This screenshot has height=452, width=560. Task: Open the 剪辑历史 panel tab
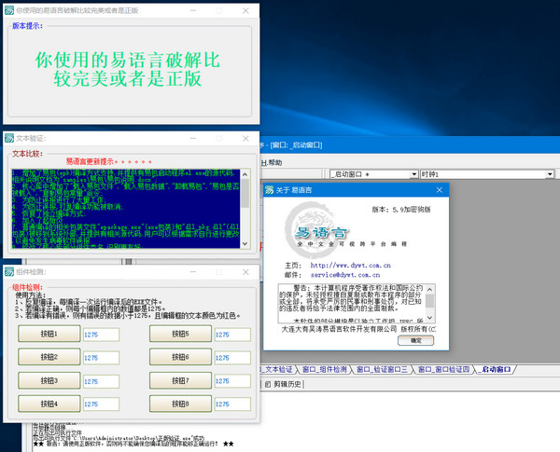tap(284, 384)
